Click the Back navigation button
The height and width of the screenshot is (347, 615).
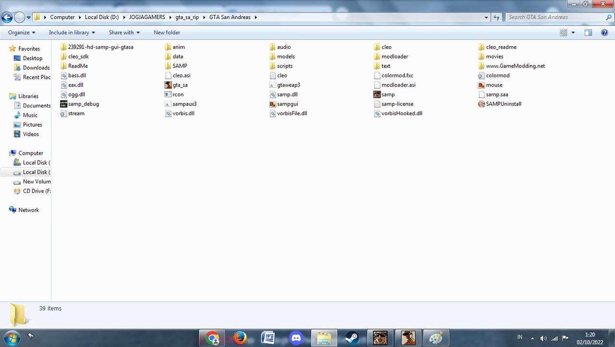(7, 18)
